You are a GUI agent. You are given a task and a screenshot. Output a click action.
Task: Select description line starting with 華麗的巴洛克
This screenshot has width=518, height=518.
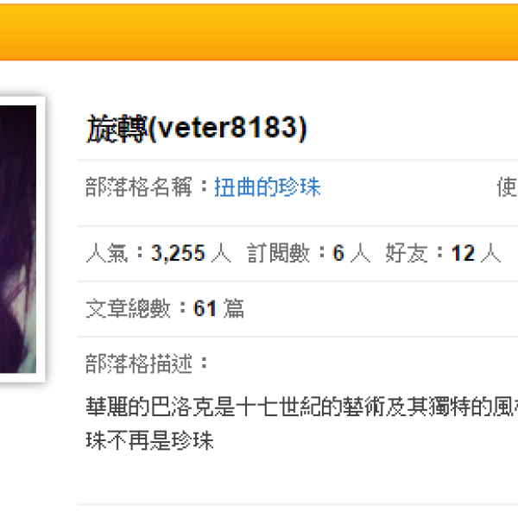click(301, 407)
